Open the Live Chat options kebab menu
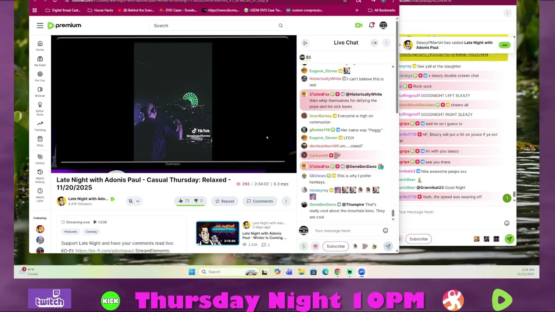Viewport: 555px width, 312px height. (x=386, y=43)
